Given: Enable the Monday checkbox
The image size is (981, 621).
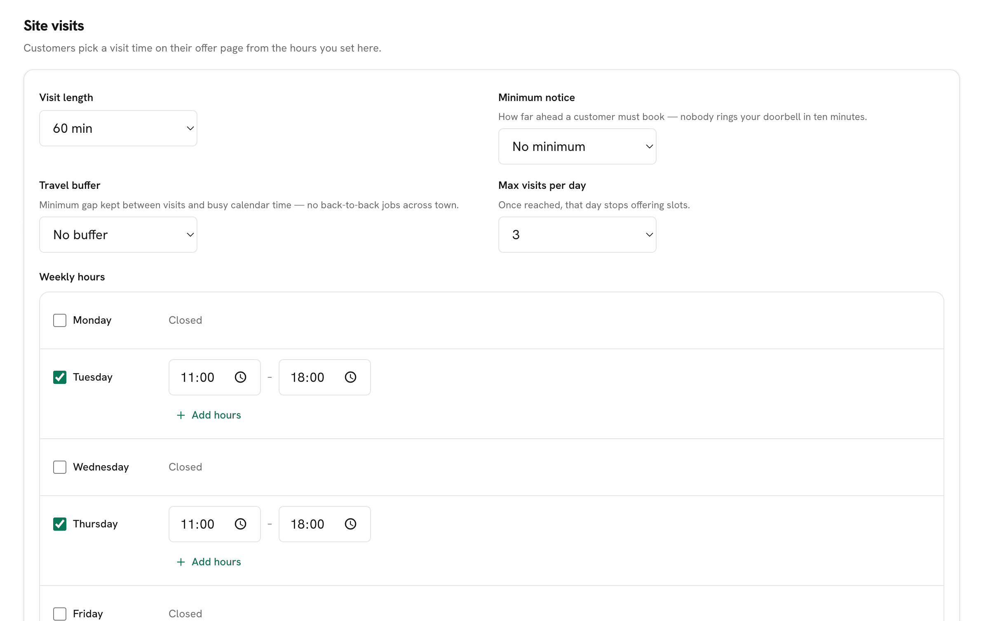Looking at the screenshot, I should coord(60,320).
